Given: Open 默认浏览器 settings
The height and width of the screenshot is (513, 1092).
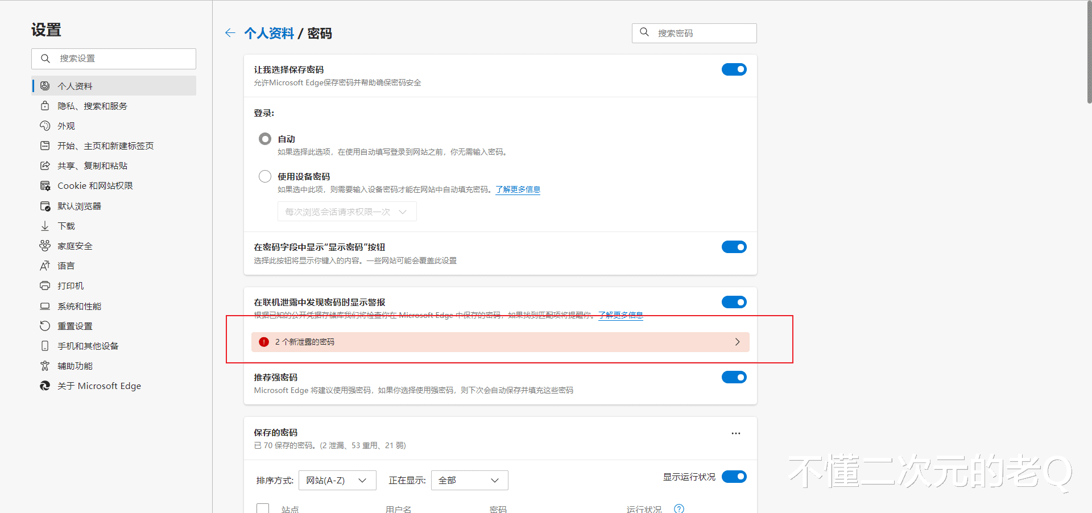Looking at the screenshot, I should coord(114,206).
